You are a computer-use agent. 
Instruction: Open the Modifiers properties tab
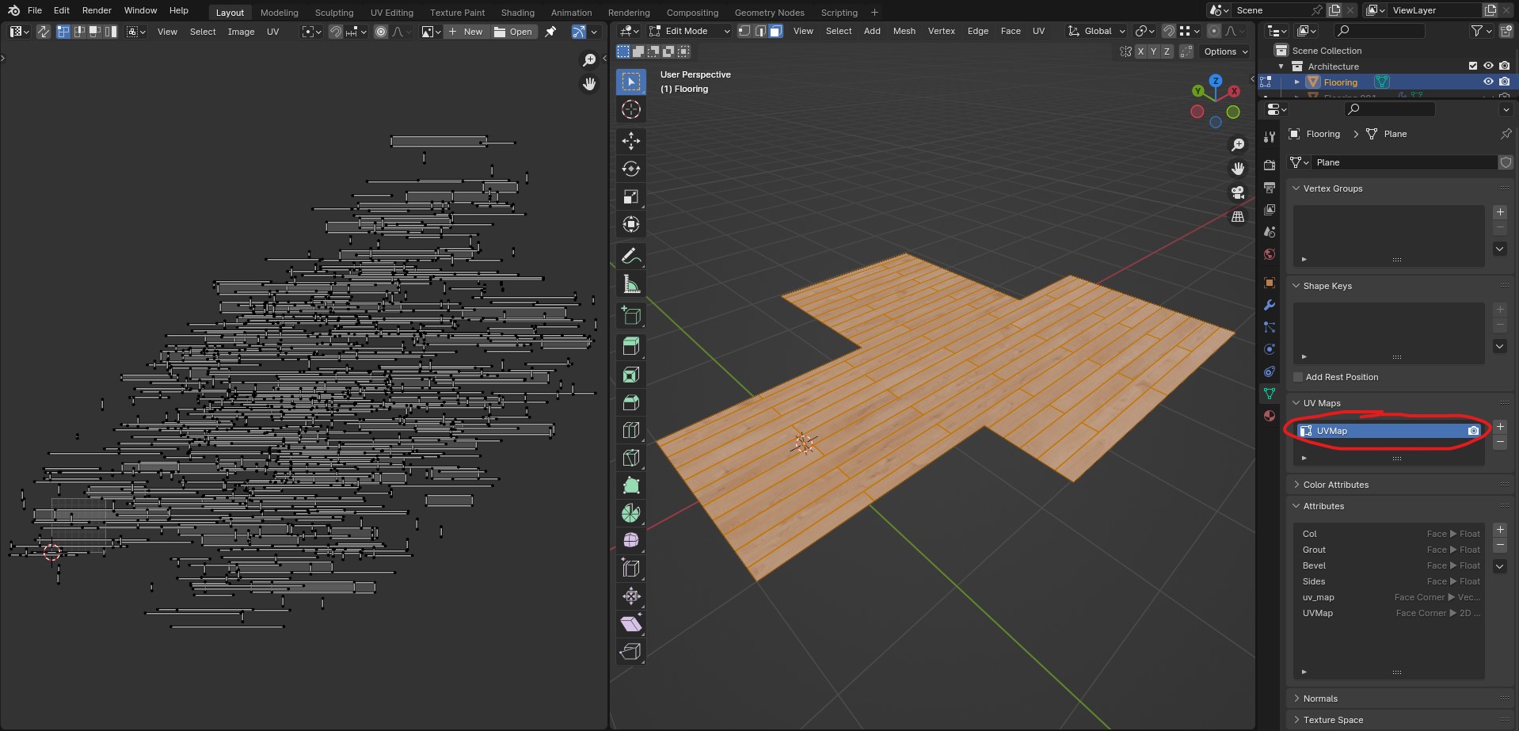pyautogui.click(x=1270, y=305)
